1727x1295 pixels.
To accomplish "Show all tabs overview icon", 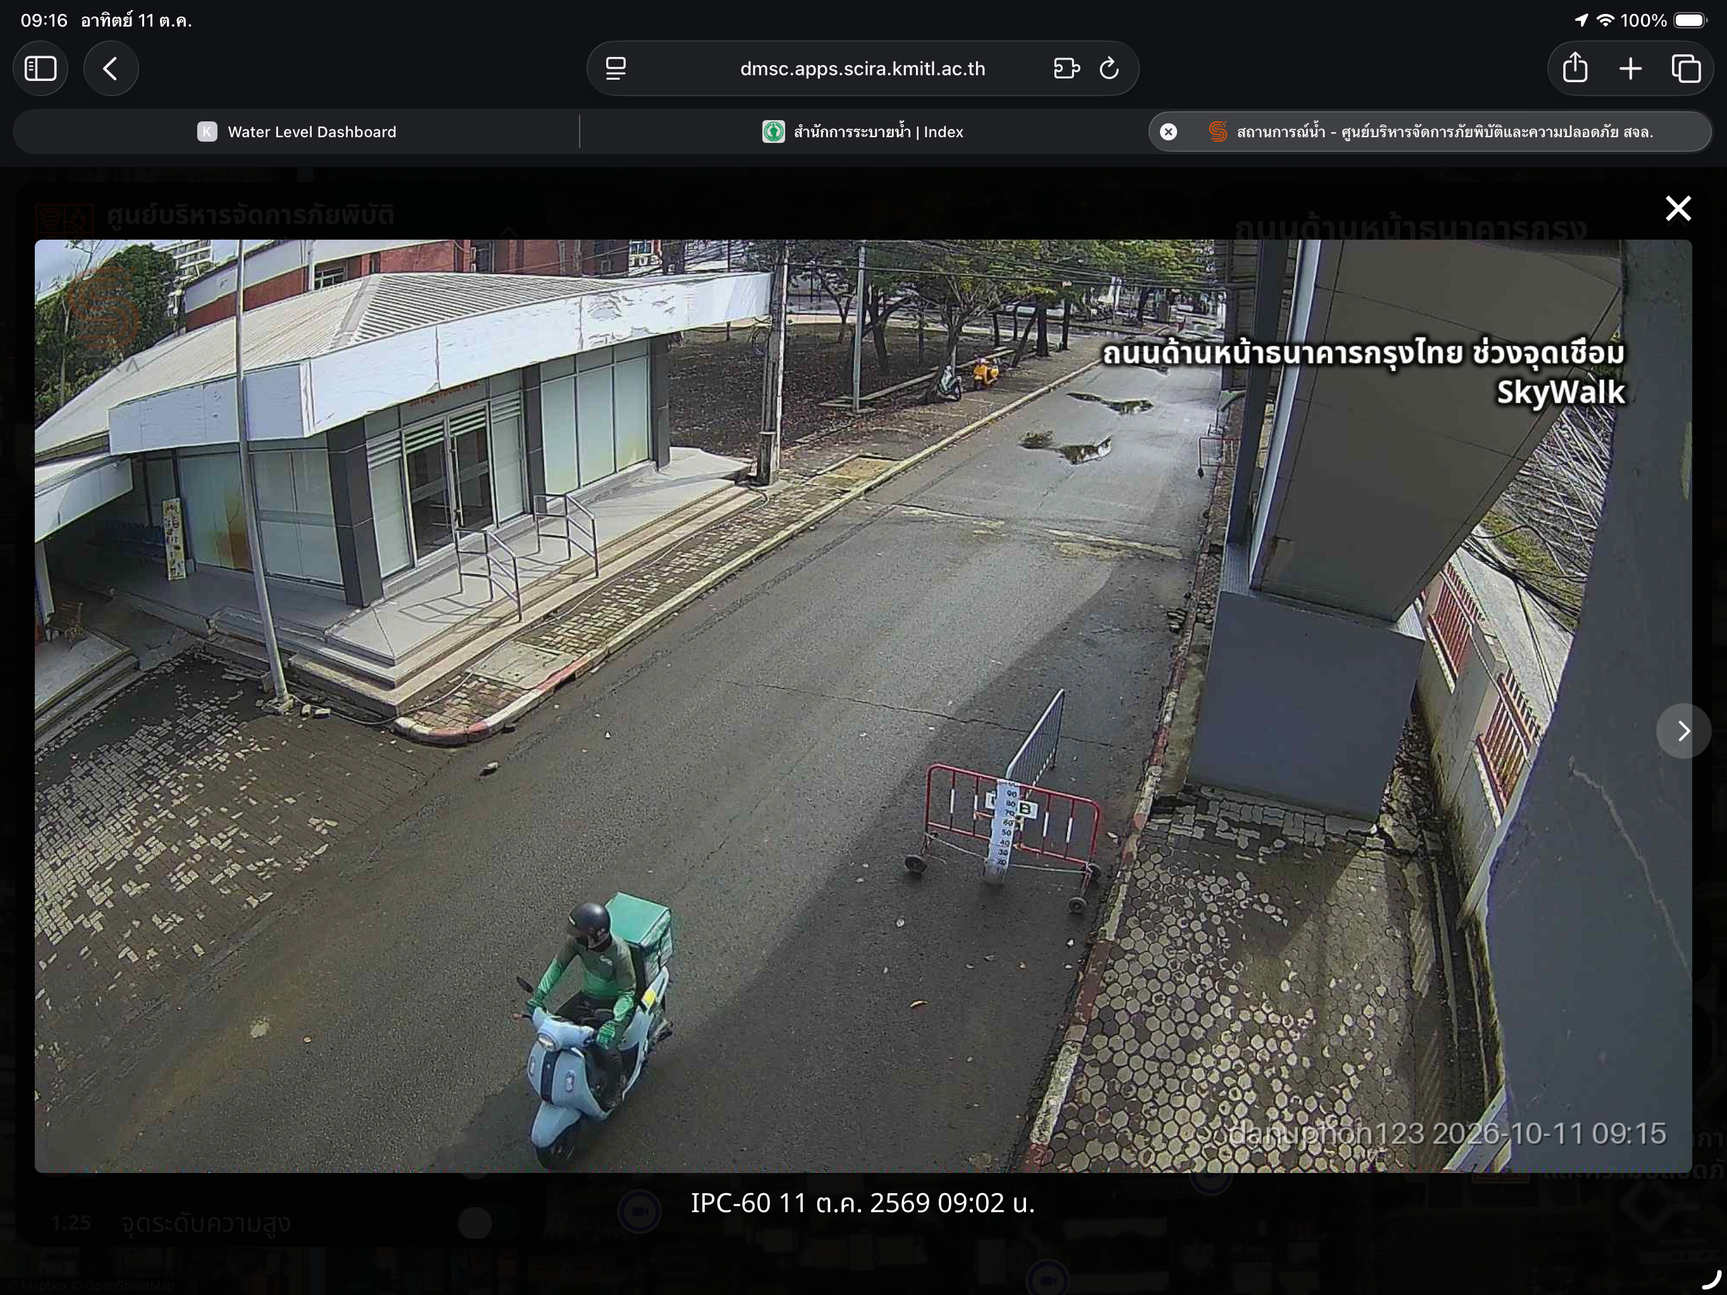I will [1686, 69].
